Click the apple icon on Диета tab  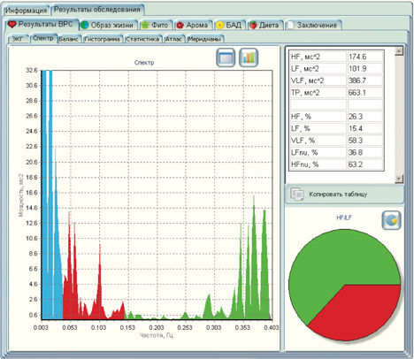(x=253, y=26)
